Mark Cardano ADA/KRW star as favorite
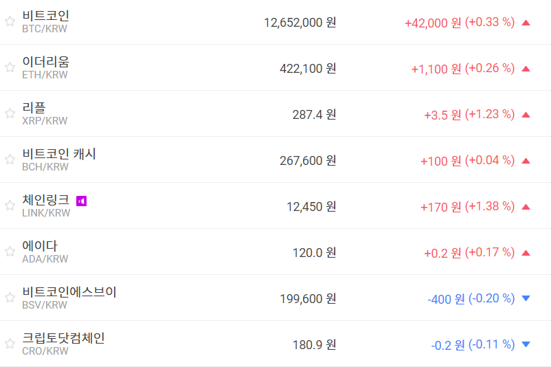Image resolution: width=551 pixels, height=367 pixels. [10, 252]
